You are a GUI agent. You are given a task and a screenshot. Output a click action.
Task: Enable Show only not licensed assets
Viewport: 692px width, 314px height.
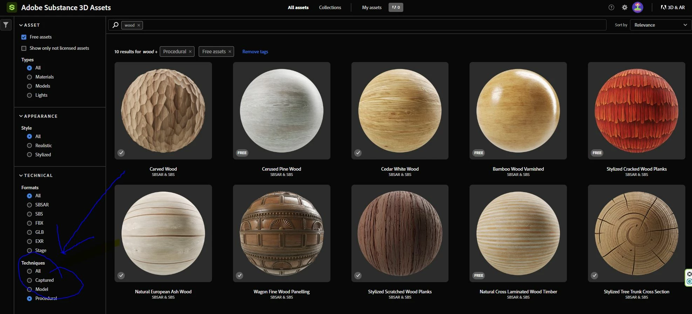24,48
